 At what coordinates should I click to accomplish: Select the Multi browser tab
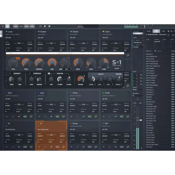pyautogui.click(x=163, y=31)
